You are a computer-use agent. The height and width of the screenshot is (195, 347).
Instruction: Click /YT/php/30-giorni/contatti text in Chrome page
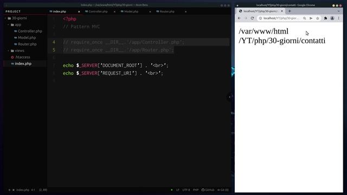pos(282,41)
